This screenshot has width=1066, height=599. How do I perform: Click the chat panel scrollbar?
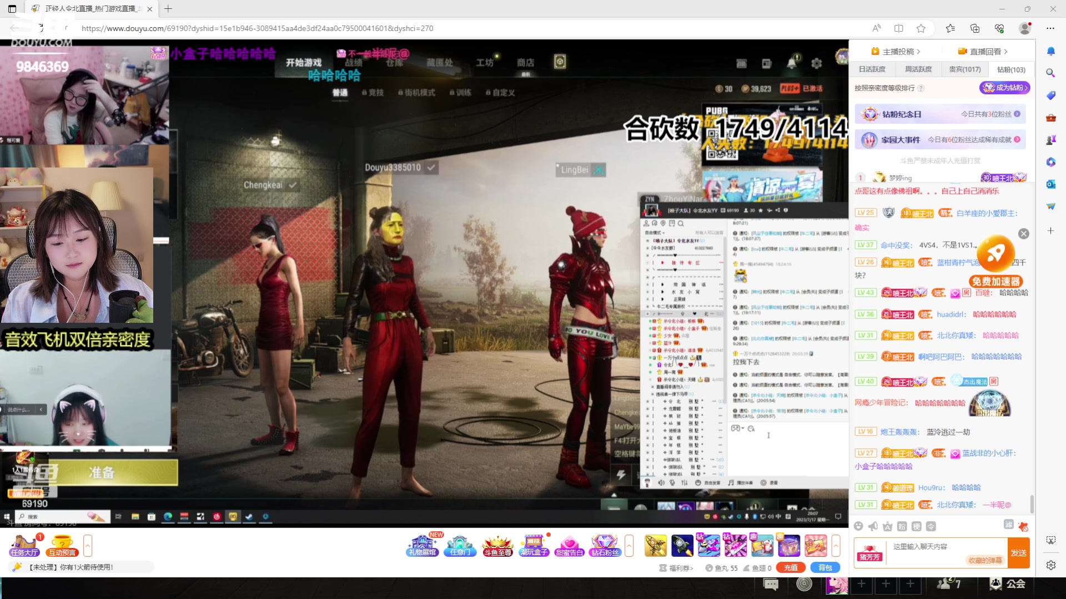[1032, 504]
